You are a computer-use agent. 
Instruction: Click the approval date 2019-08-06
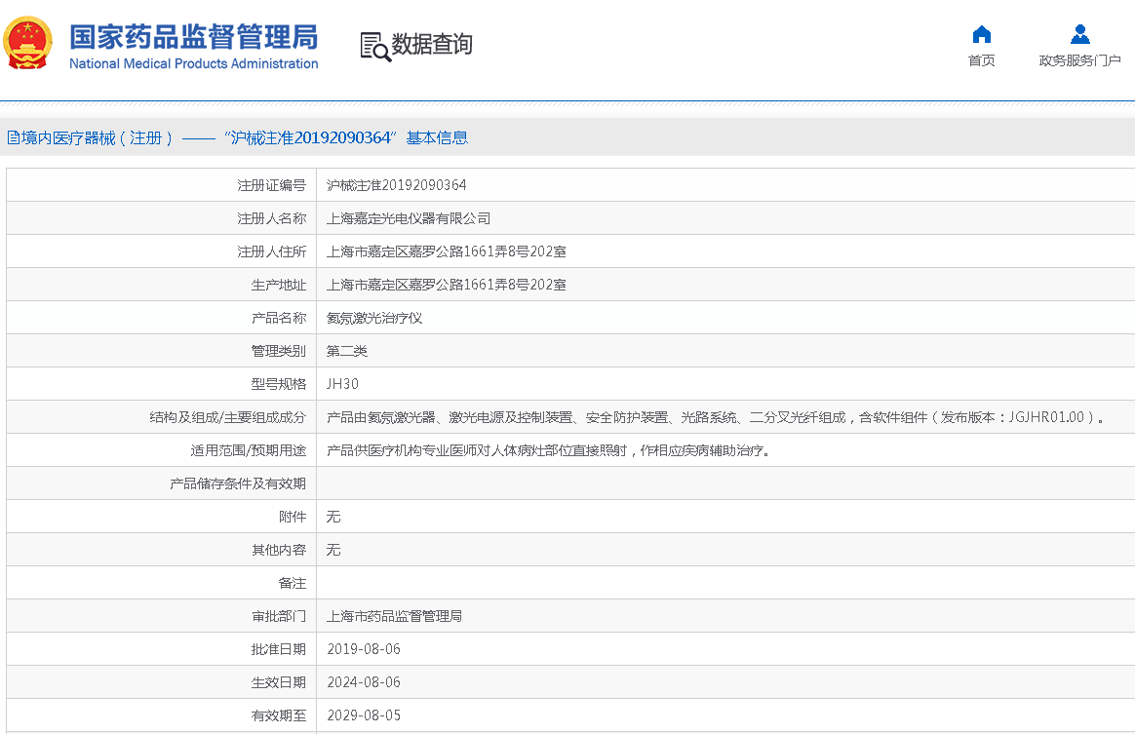click(x=363, y=649)
